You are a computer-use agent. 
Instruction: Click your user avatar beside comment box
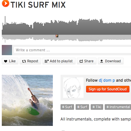[x=7, y=50]
